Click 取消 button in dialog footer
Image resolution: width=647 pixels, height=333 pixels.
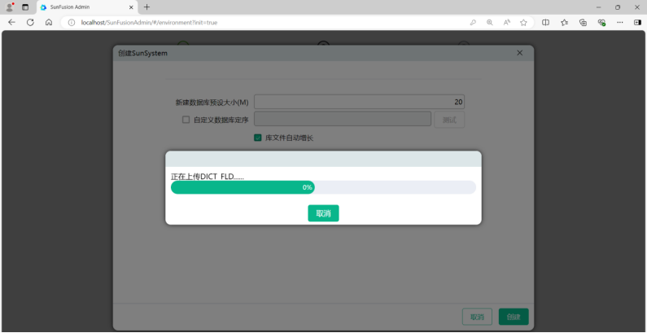click(477, 317)
